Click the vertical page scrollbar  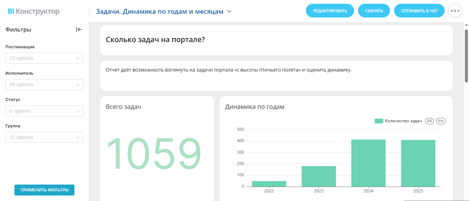click(x=466, y=56)
